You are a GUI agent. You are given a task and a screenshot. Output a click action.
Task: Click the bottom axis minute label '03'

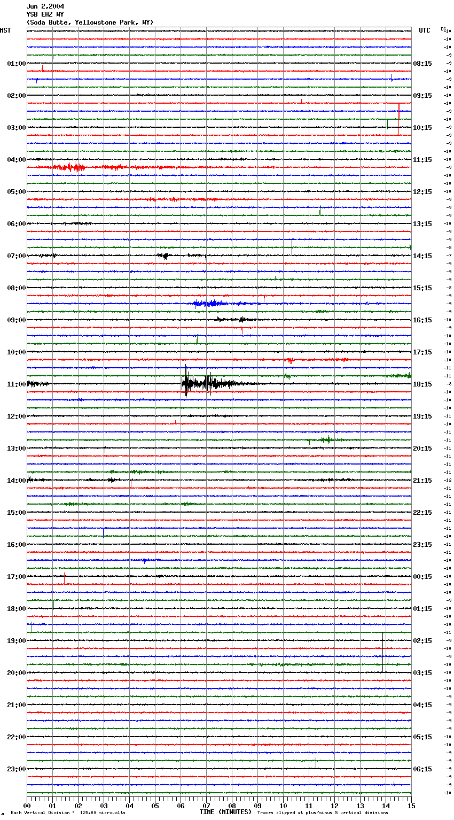[x=104, y=806]
